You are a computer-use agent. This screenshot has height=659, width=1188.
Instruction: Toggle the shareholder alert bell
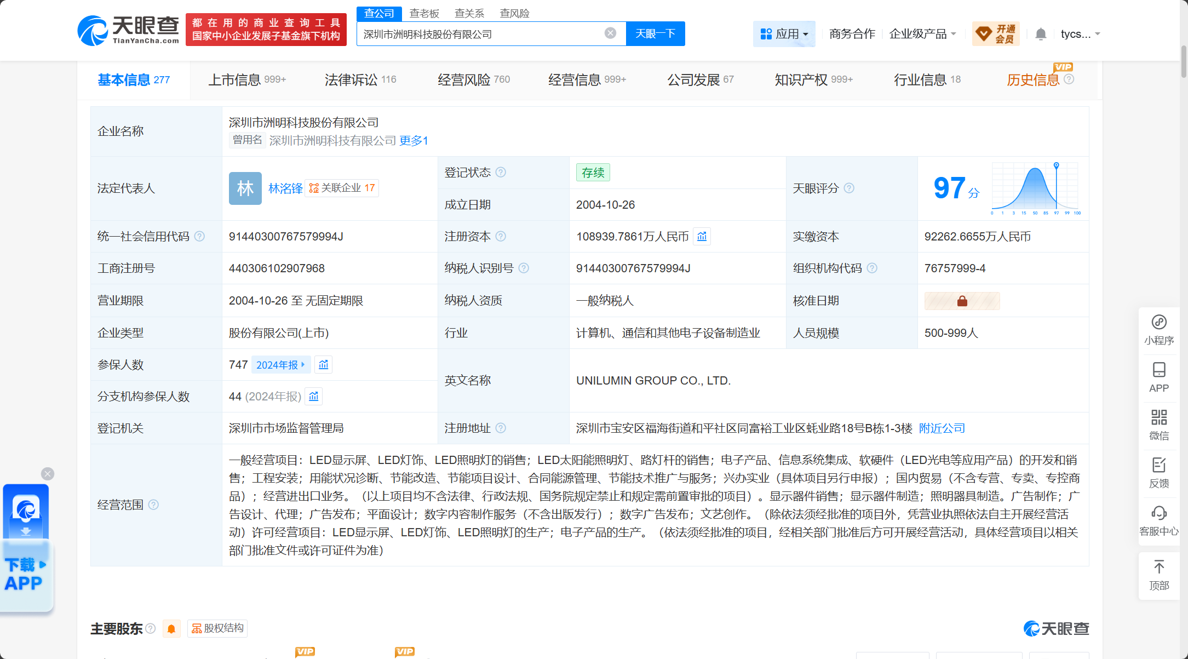pos(171,628)
